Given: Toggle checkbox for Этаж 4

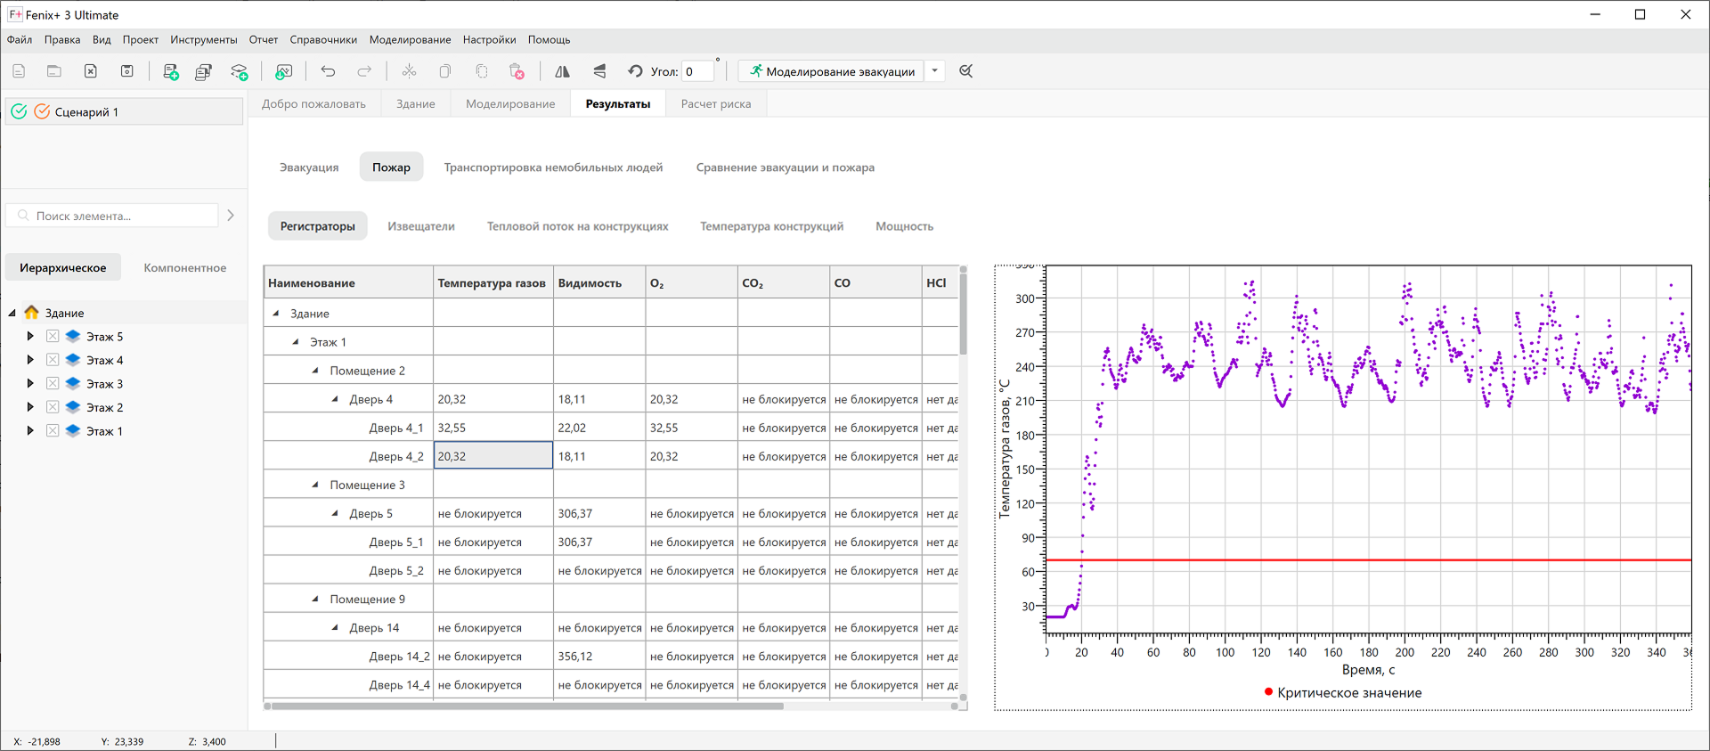Looking at the screenshot, I should 53,360.
